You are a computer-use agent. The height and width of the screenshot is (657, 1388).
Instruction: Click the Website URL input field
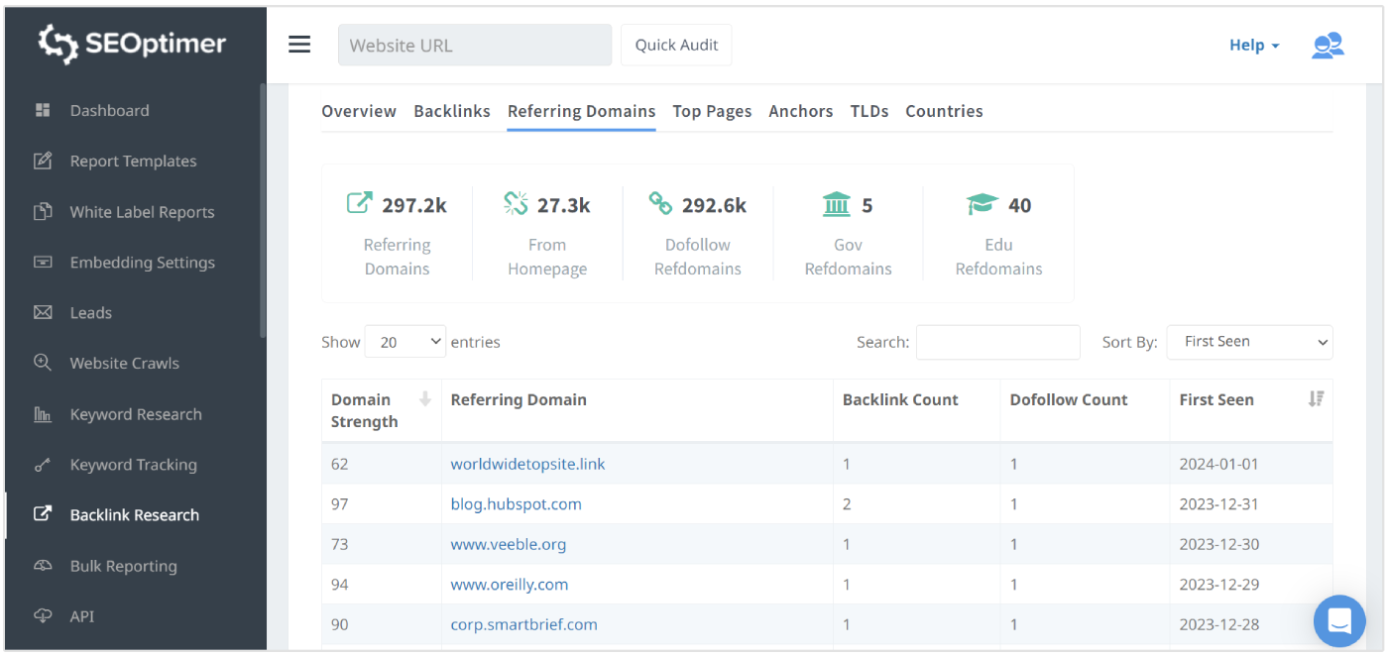(x=474, y=46)
